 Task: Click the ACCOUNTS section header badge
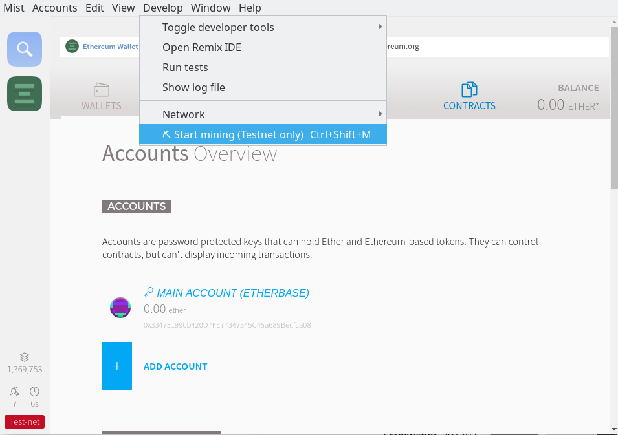click(137, 206)
